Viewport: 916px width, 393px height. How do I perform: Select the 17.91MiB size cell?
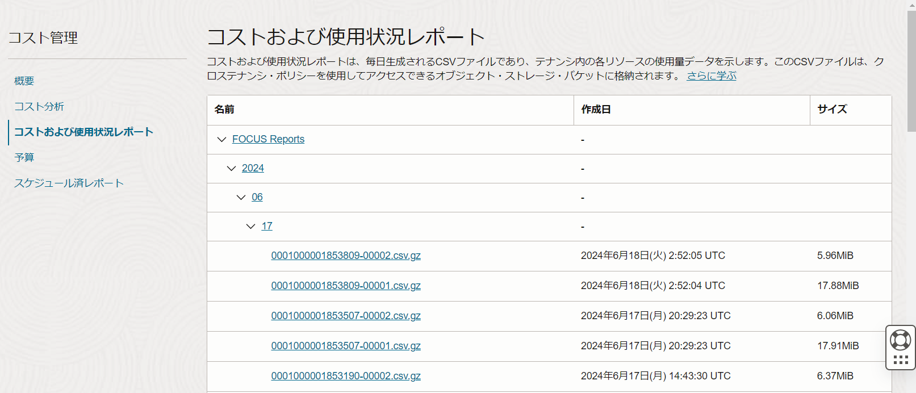[838, 346]
